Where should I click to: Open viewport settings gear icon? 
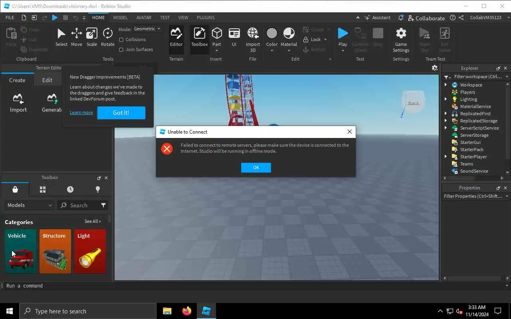[x=434, y=68]
